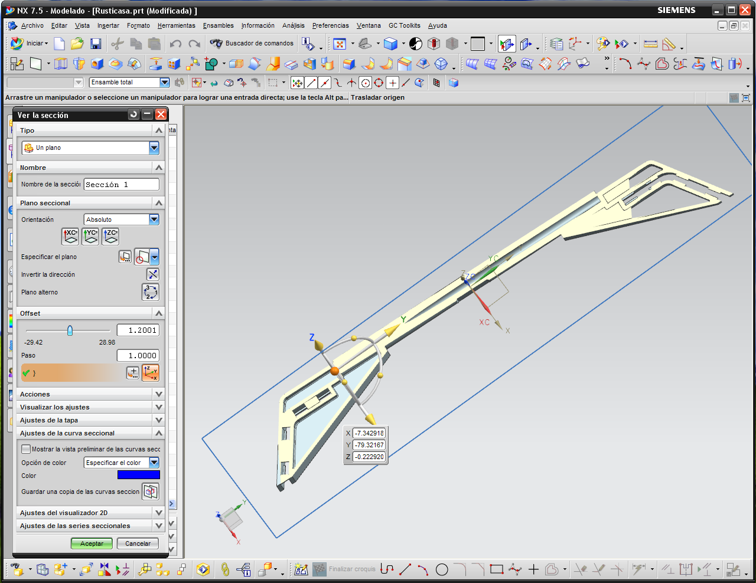Viewport: 756px width, 583px height.
Task: Open the GC Toolkits menu
Action: 404,25
